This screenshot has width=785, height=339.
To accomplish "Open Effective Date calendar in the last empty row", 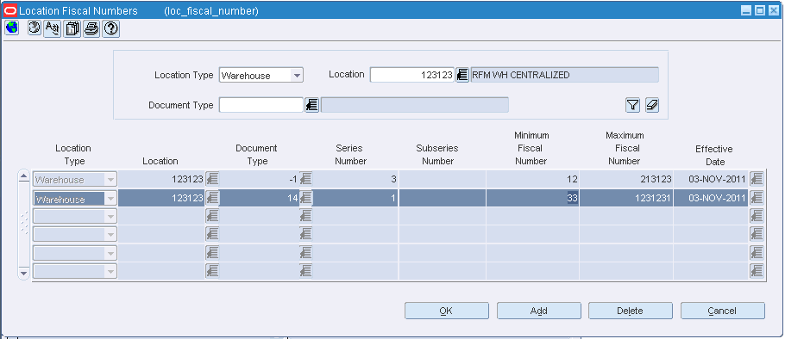I will 757,271.
